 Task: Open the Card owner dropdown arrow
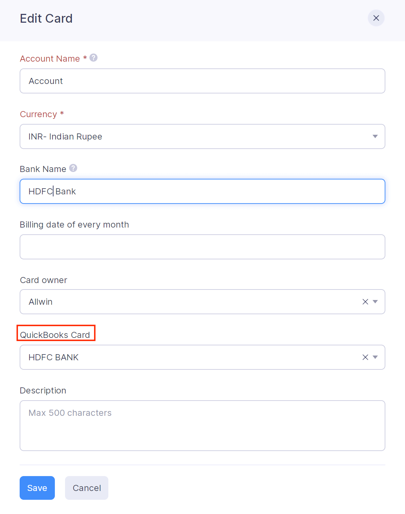click(x=375, y=302)
